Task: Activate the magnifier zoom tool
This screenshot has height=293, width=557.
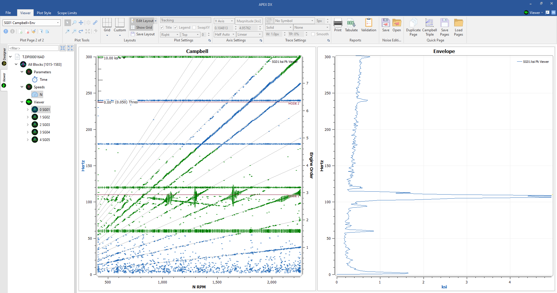Action: click(74, 23)
